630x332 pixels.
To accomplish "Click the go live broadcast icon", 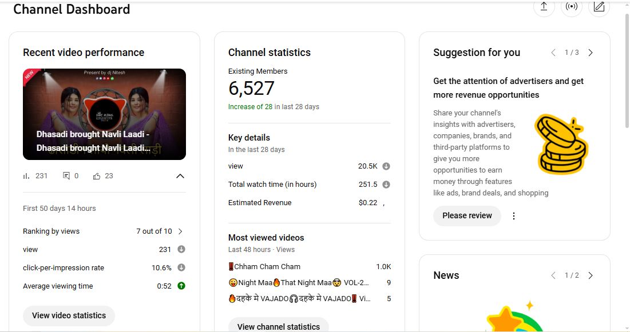I will (571, 7).
